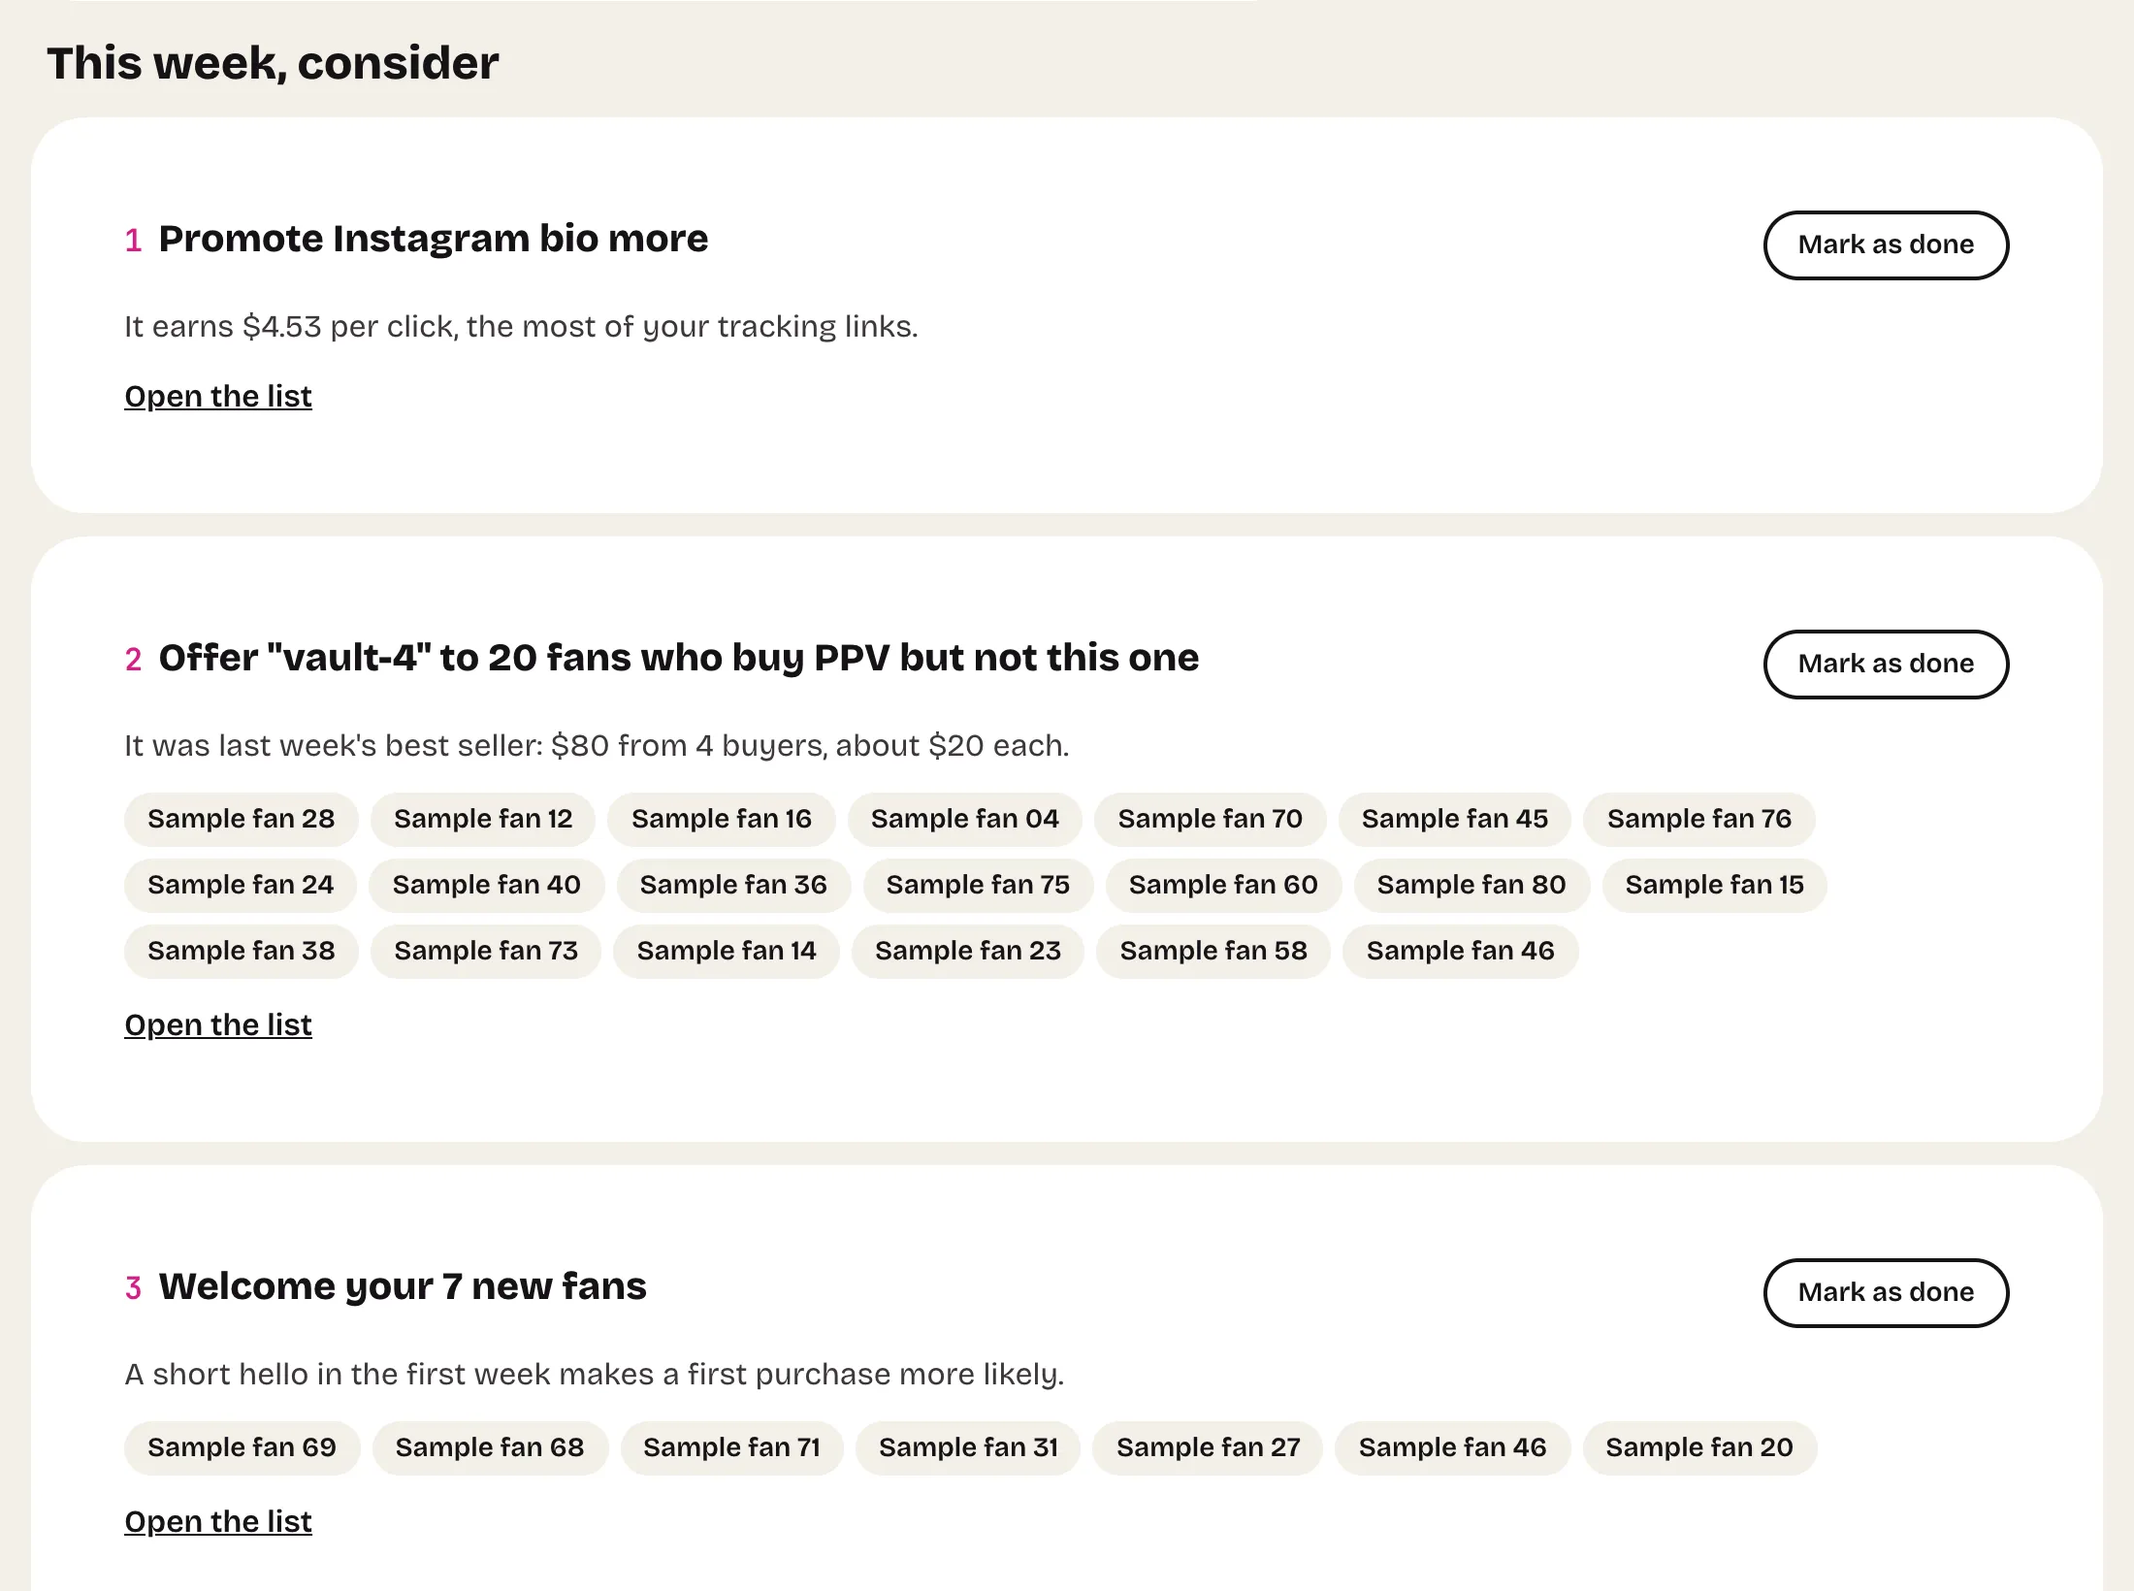Click the 'Promote Instagram bio more' title
2134x1591 pixels.
pos(434,239)
